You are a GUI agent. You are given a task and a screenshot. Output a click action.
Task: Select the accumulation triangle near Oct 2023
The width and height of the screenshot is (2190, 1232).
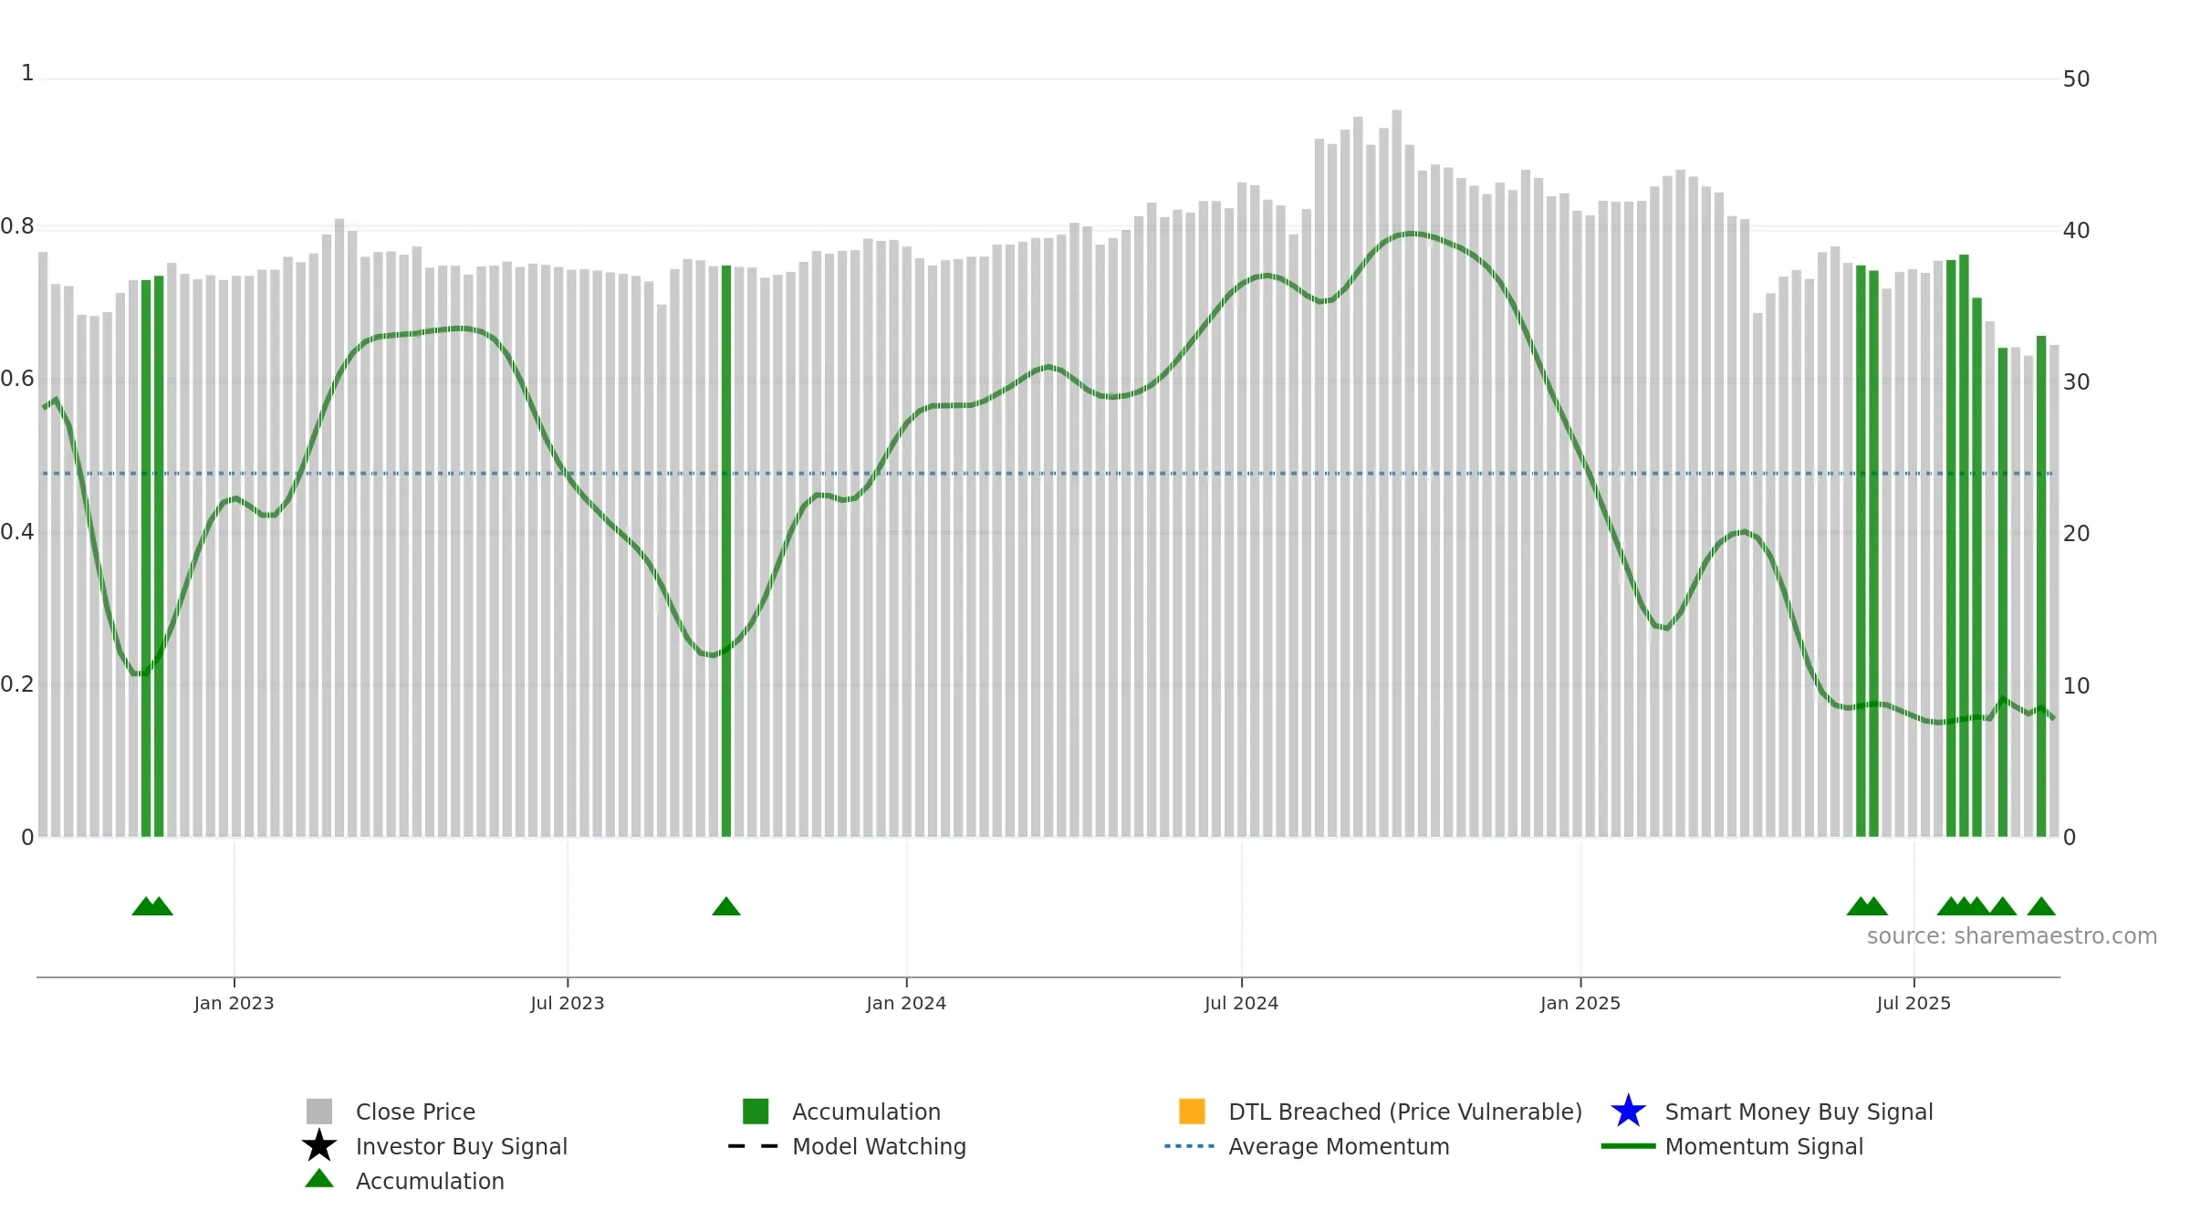(x=726, y=906)
